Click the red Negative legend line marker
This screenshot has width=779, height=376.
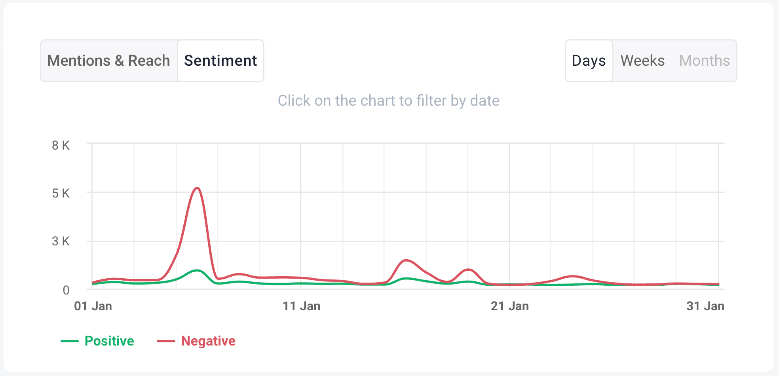[166, 341]
